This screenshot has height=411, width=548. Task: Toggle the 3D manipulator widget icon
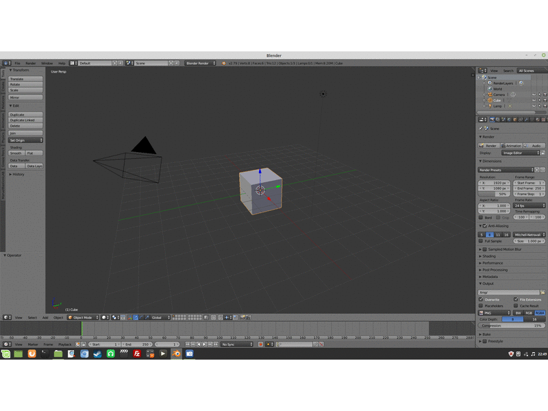[130, 317]
